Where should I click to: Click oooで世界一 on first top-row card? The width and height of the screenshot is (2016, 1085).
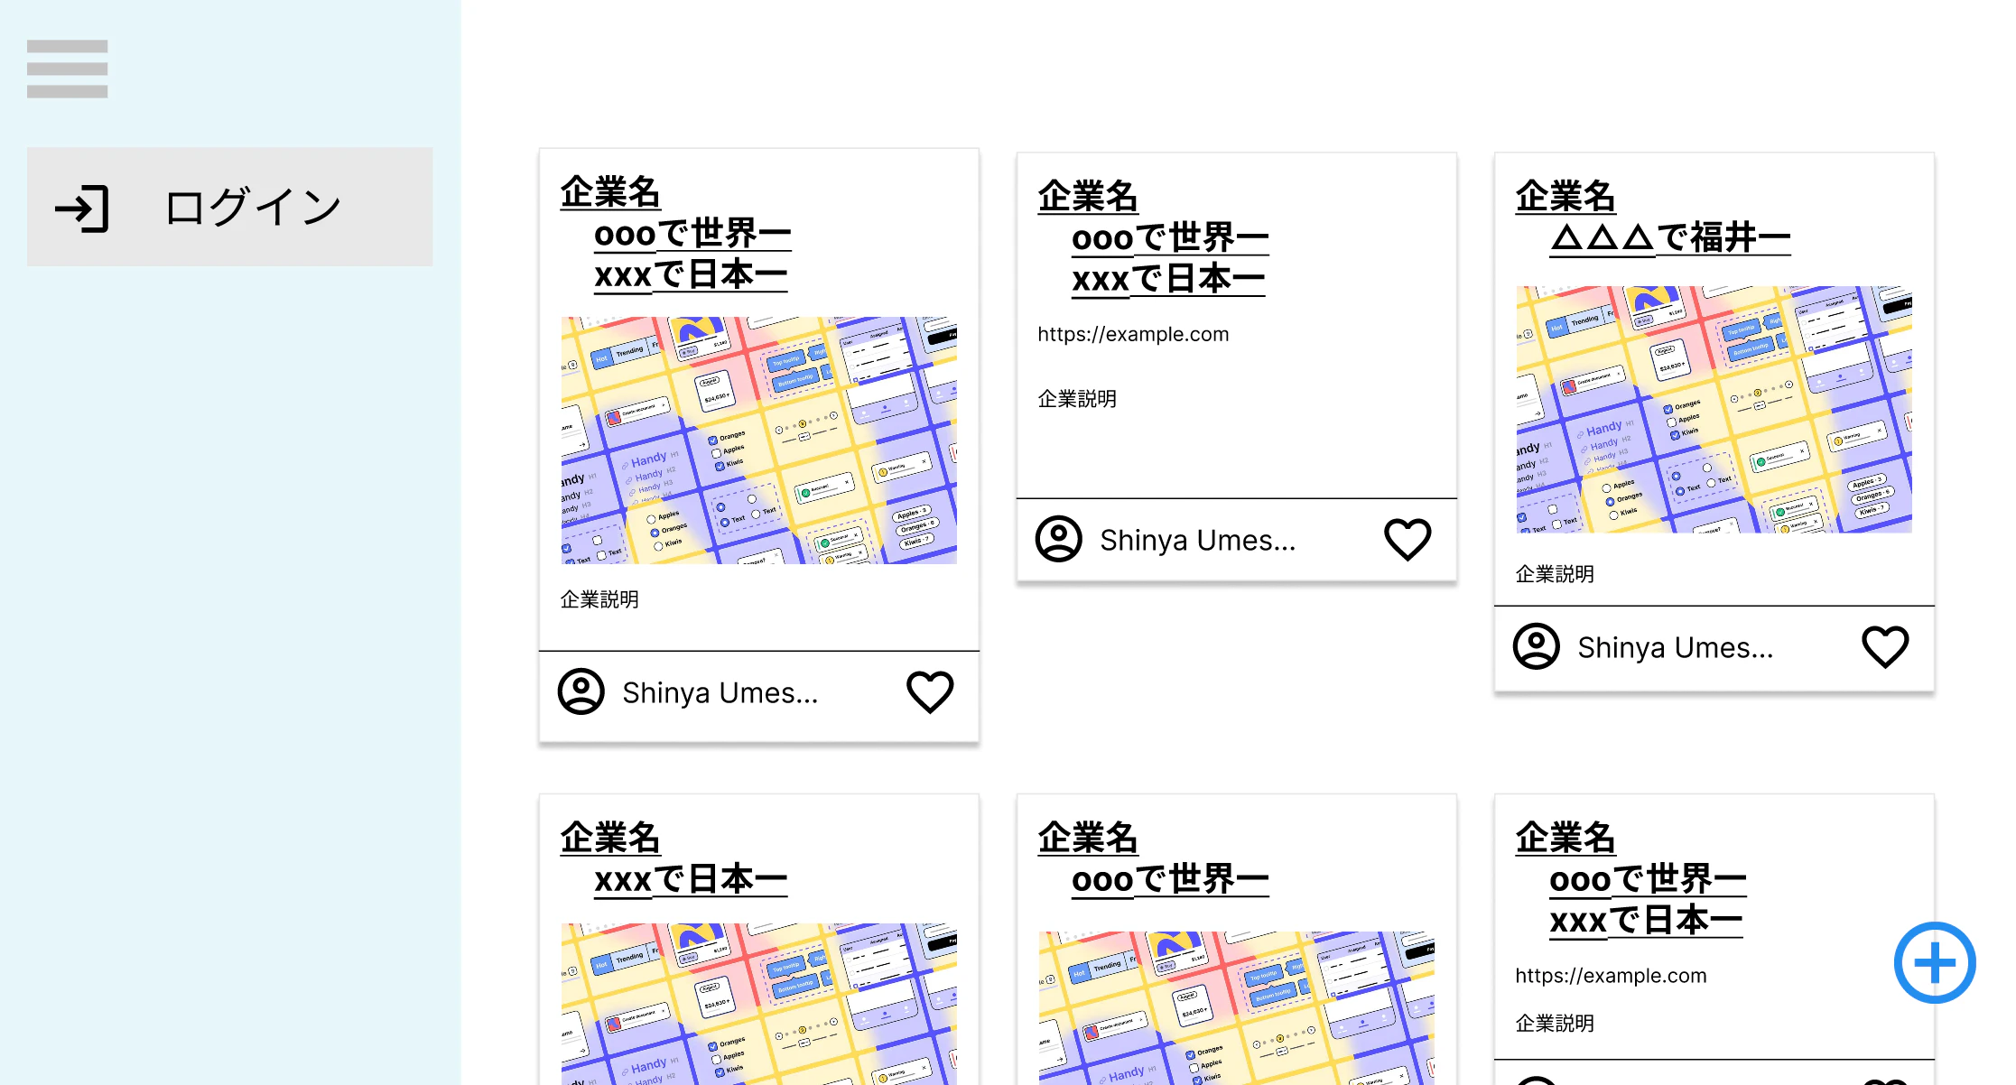(692, 234)
